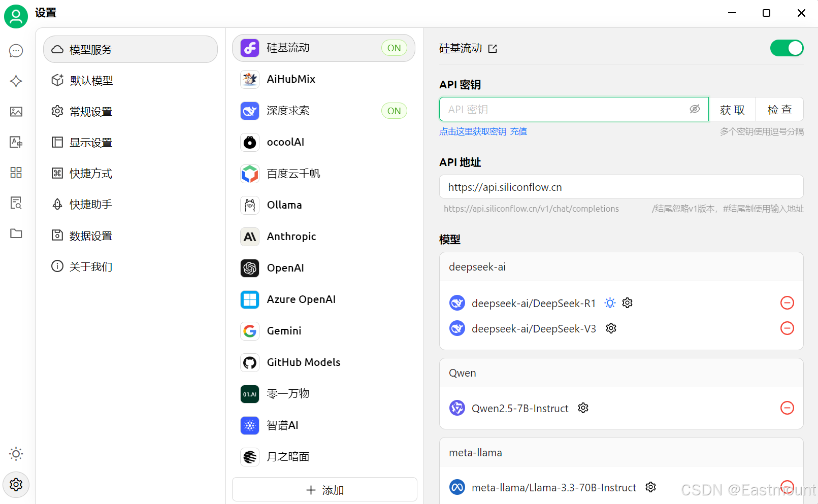
Task: Click the 获取 API key button
Action: coord(732,109)
